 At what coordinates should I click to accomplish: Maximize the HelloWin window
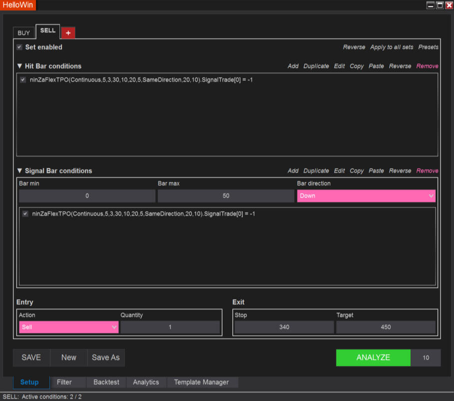440,5
